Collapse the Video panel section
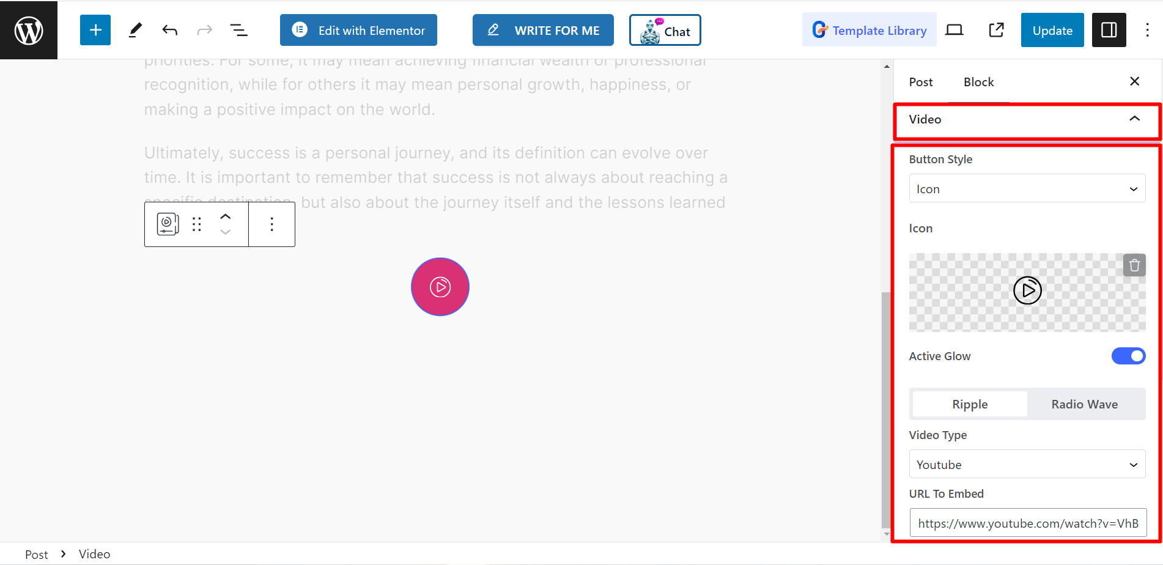 pos(1027,119)
